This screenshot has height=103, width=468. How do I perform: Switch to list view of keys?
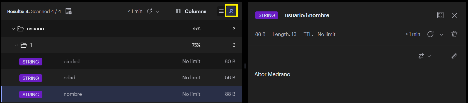coord(221,11)
